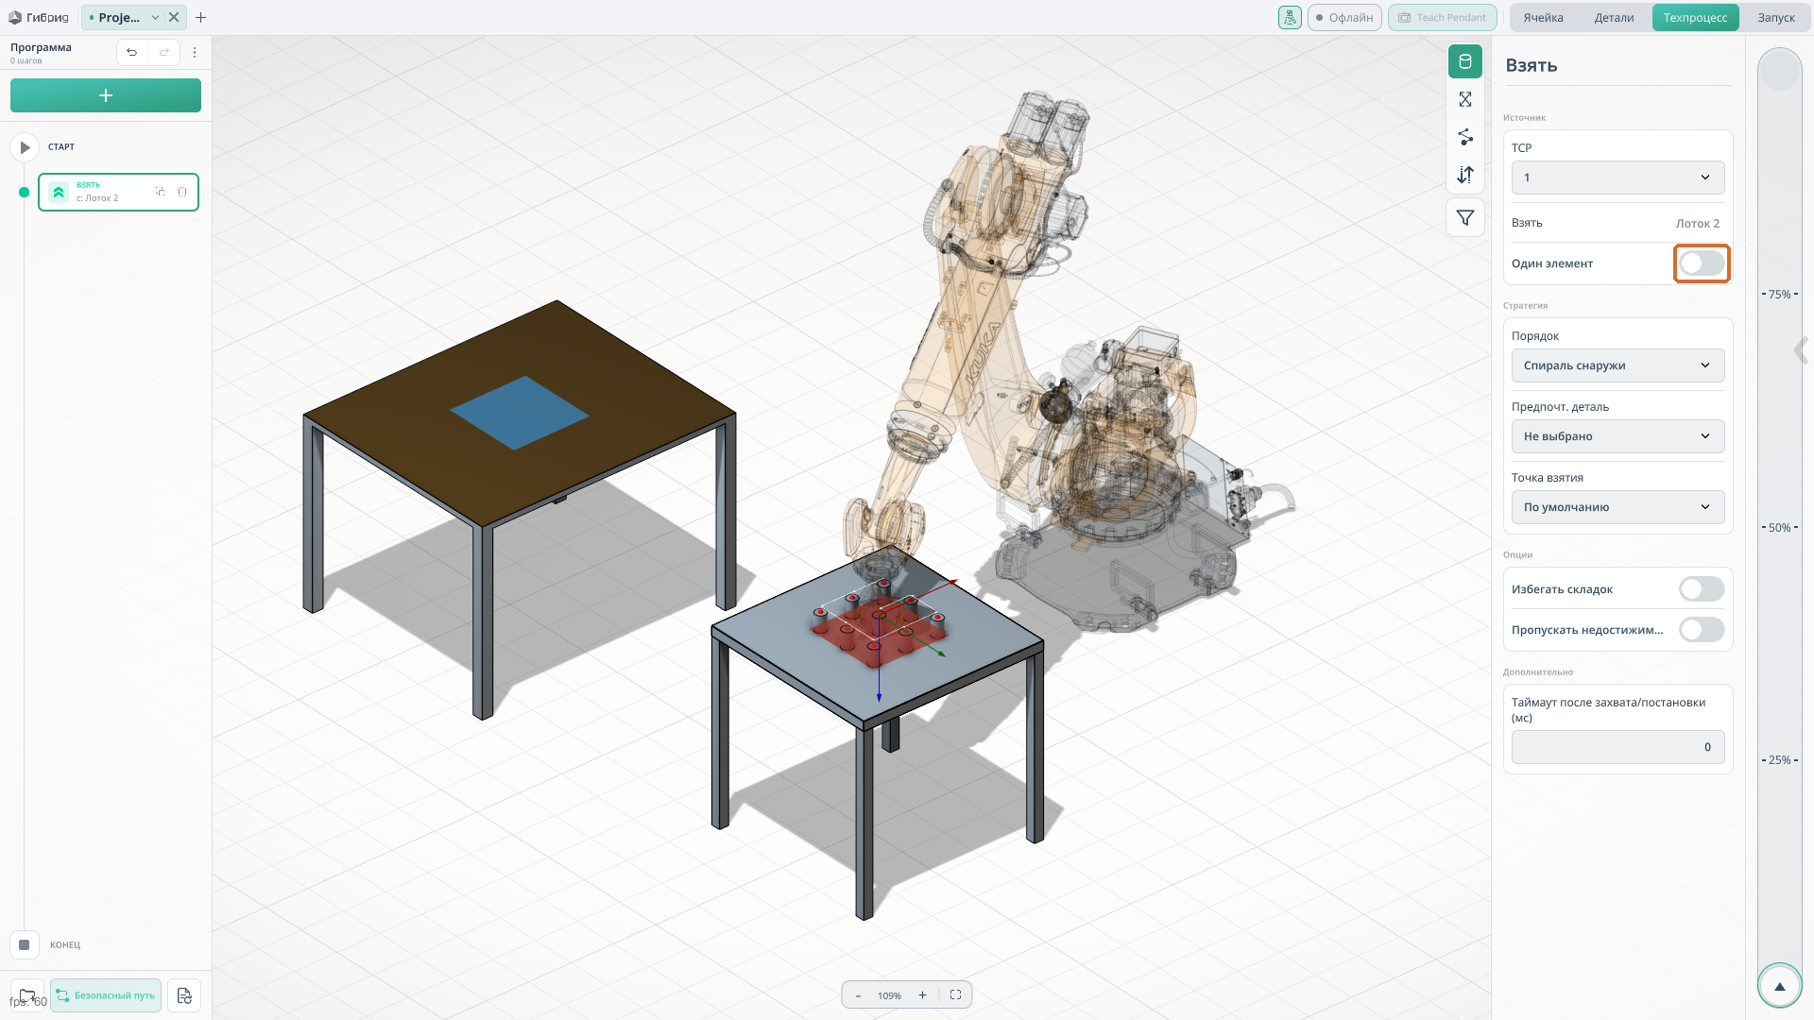
Task: Delete the Взять step
Action: coord(182,192)
